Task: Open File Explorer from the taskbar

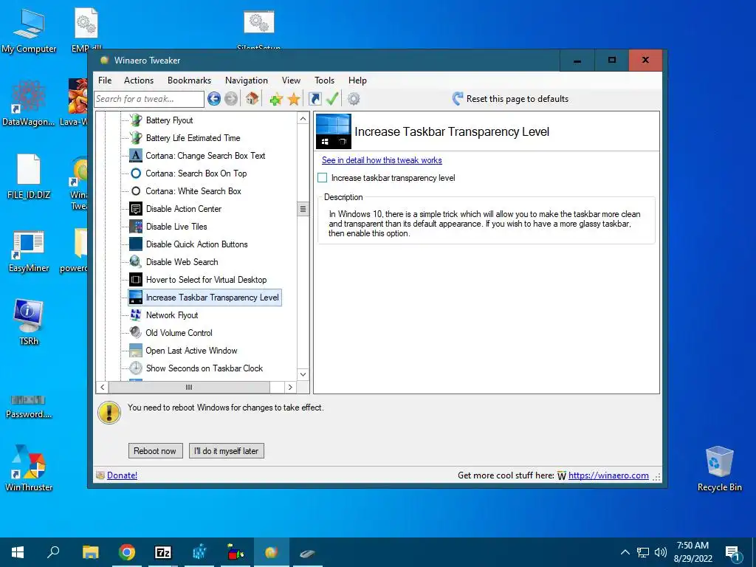Action: point(91,552)
